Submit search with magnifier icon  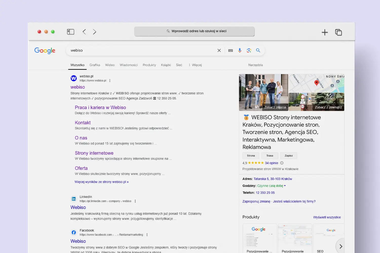click(258, 50)
